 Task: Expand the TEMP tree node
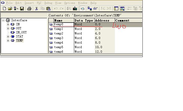point(8,41)
